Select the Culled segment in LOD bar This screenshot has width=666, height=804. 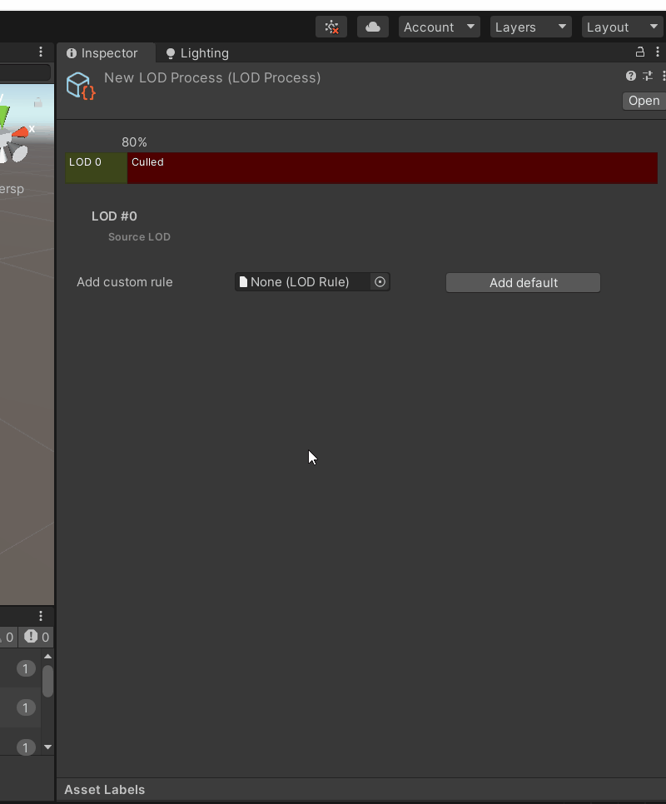click(x=391, y=168)
